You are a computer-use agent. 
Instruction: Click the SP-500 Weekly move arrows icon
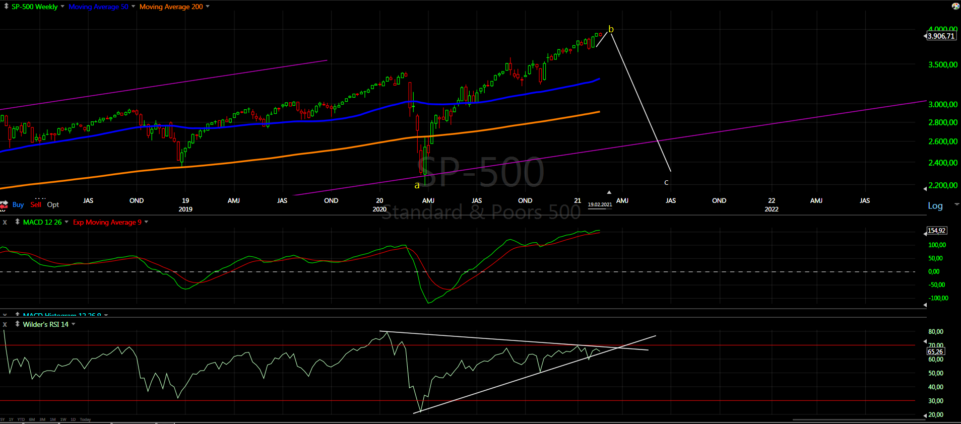[6, 7]
